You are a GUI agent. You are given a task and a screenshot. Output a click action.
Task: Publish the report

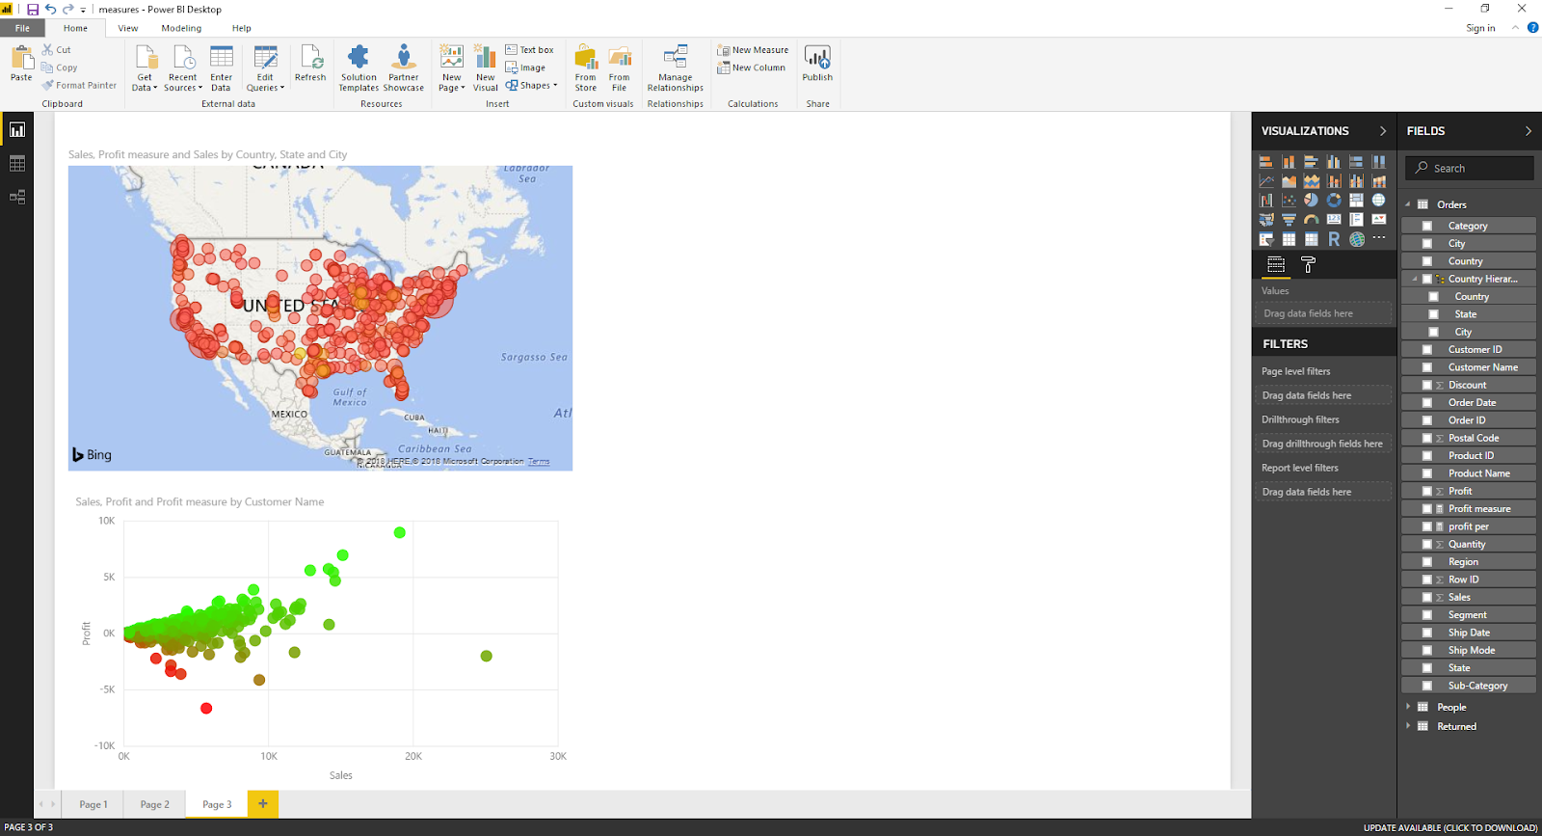(817, 64)
